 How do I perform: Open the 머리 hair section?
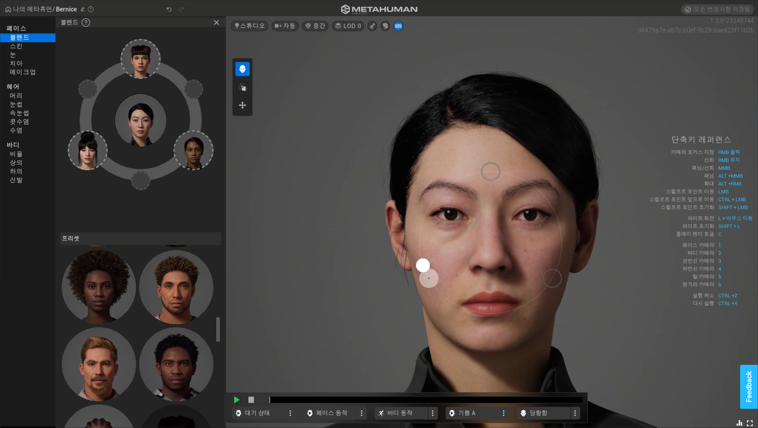[x=16, y=95]
